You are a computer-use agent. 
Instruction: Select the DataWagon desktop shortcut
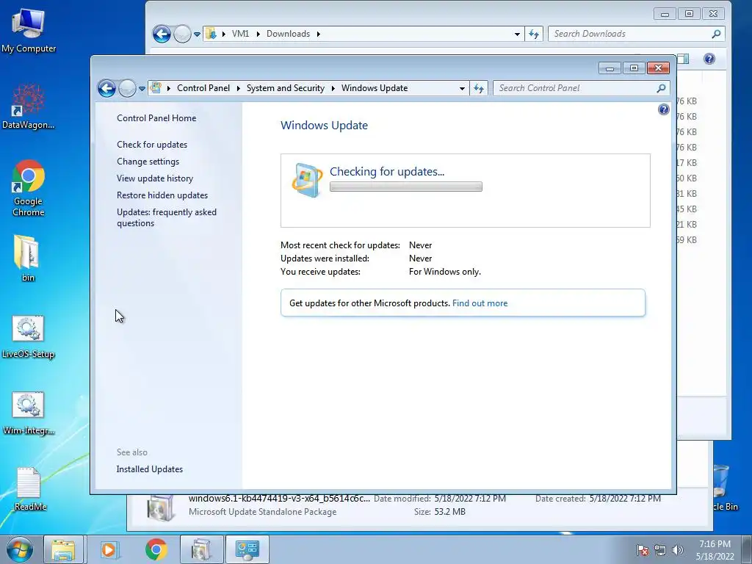click(x=29, y=106)
